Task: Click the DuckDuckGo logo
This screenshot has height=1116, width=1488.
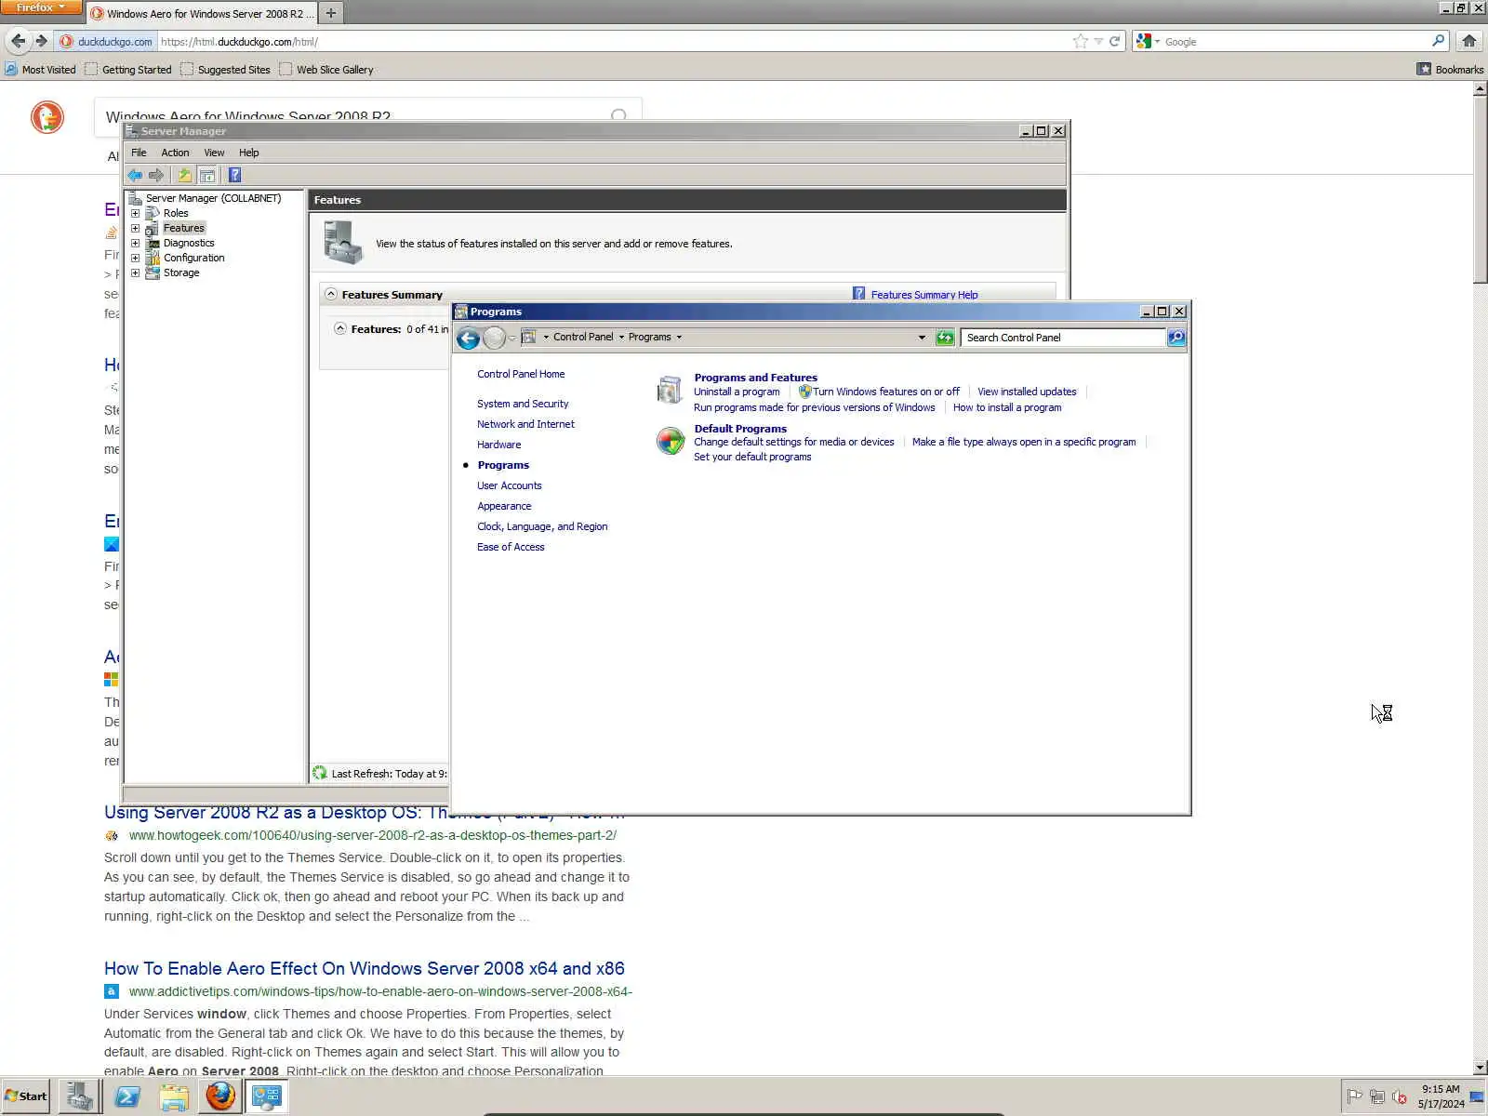Action: (47, 117)
